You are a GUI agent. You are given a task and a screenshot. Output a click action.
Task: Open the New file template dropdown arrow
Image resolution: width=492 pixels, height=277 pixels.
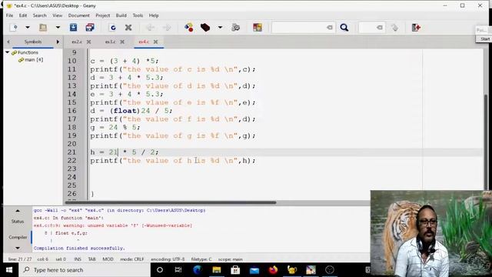coord(28,28)
